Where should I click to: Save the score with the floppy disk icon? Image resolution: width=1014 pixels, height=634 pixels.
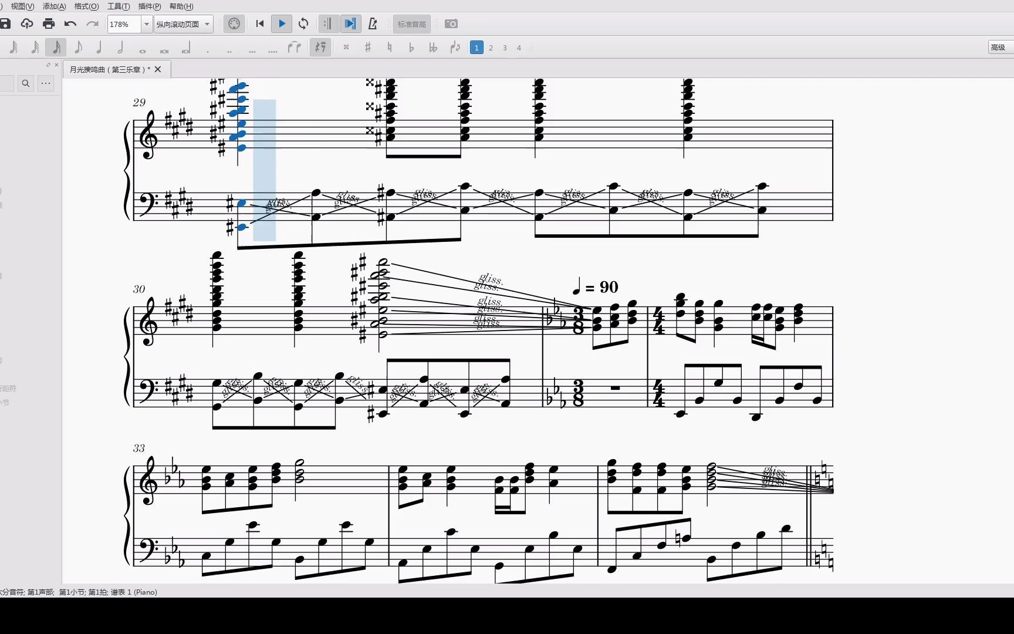click(5, 23)
